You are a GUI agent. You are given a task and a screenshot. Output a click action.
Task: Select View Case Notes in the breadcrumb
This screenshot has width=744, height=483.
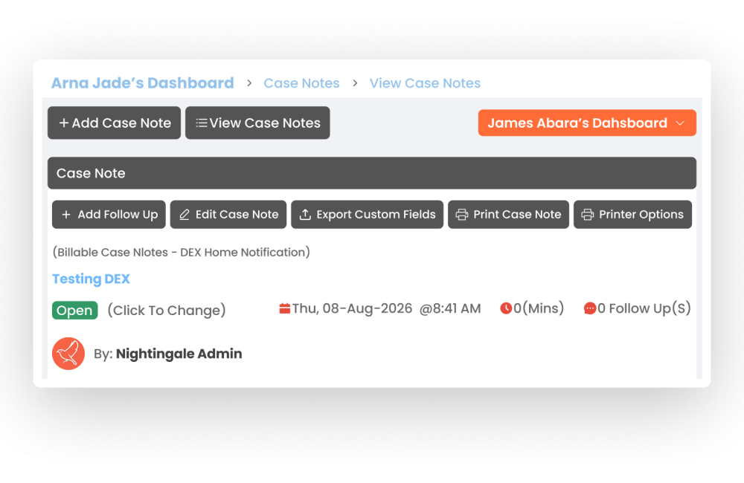coord(425,83)
